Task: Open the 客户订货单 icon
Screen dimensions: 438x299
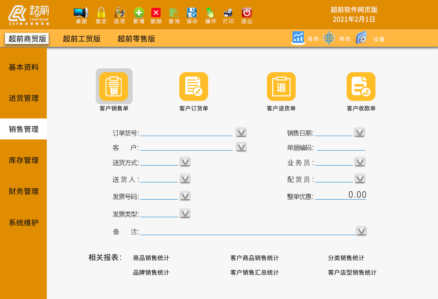Action: 194,86
